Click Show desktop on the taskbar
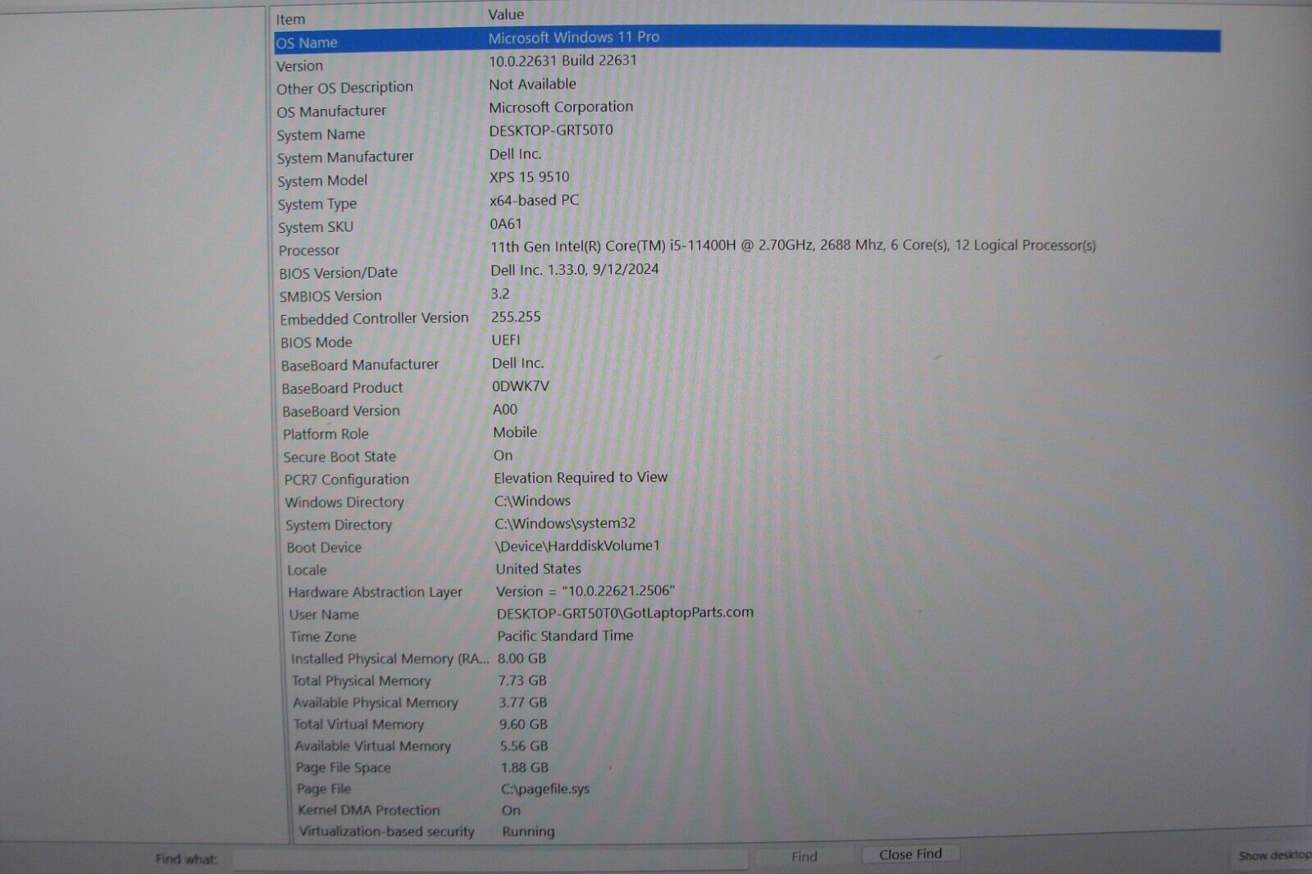 pyautogui.click(x=1270, y=855)
